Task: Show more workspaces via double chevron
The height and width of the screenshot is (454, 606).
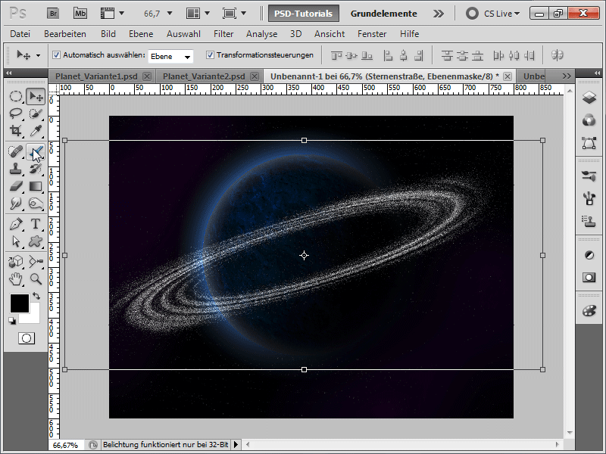Action: click(x=439, y=14)
